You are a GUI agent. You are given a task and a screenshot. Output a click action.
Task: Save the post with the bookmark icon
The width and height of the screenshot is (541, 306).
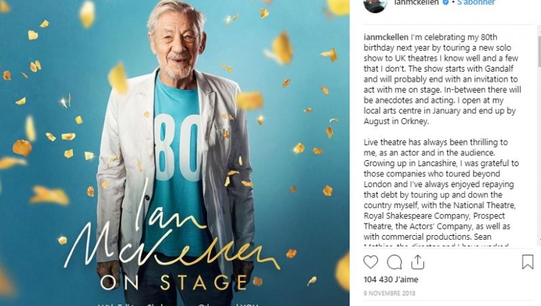(x=527, y=262)
